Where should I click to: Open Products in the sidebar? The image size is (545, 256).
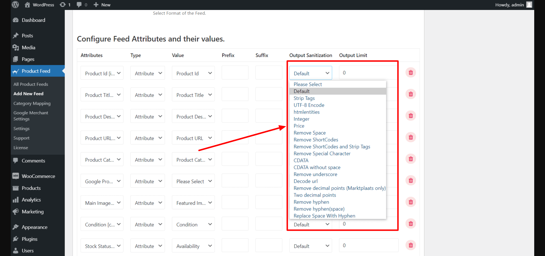pos(38,188)
